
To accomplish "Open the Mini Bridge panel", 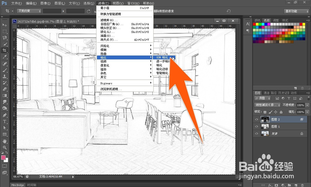I will 17,185.
